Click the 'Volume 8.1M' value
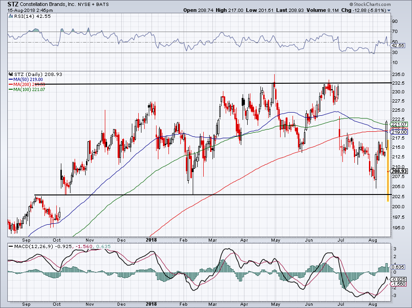 click(323, 10)
